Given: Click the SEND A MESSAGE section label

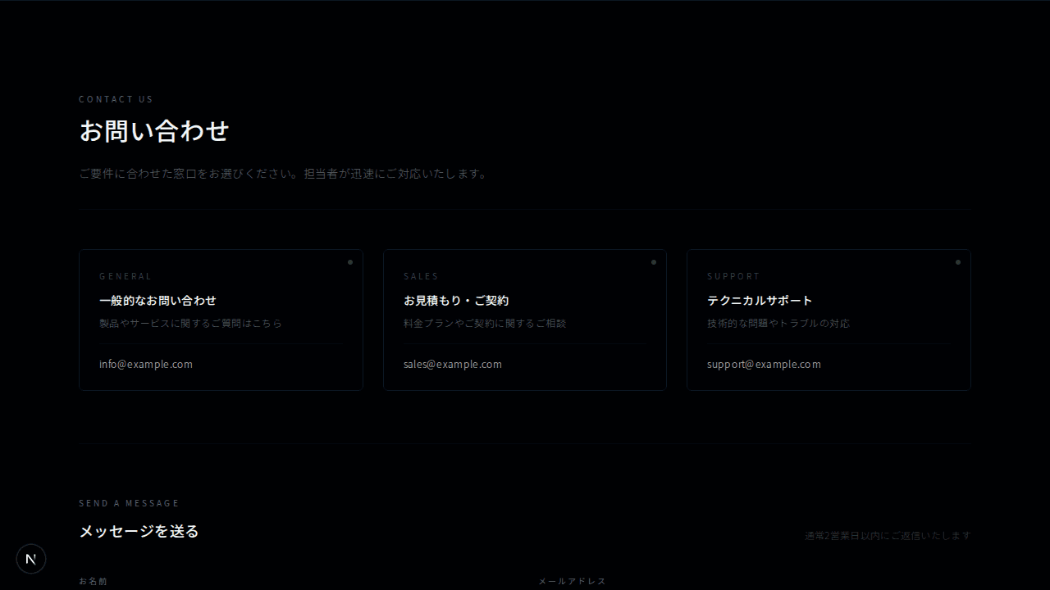Looking at the screenshot, I should (x=129, y=503).
